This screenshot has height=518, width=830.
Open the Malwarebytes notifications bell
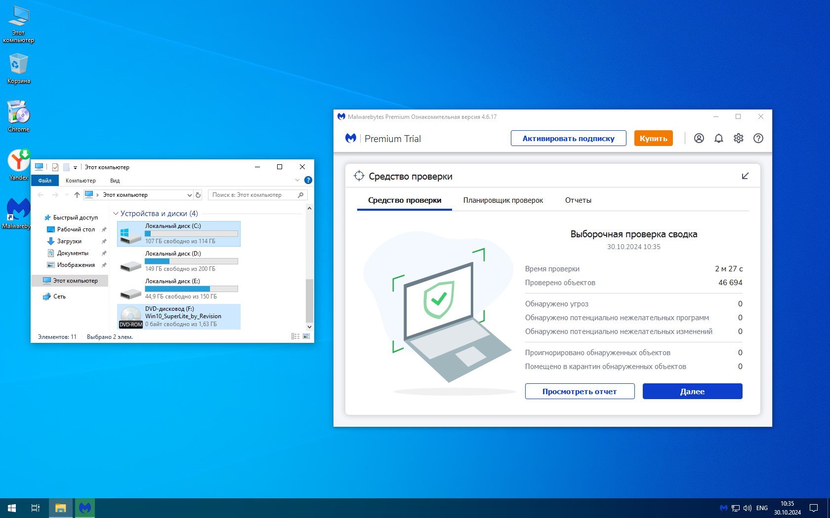pos(718,138)
